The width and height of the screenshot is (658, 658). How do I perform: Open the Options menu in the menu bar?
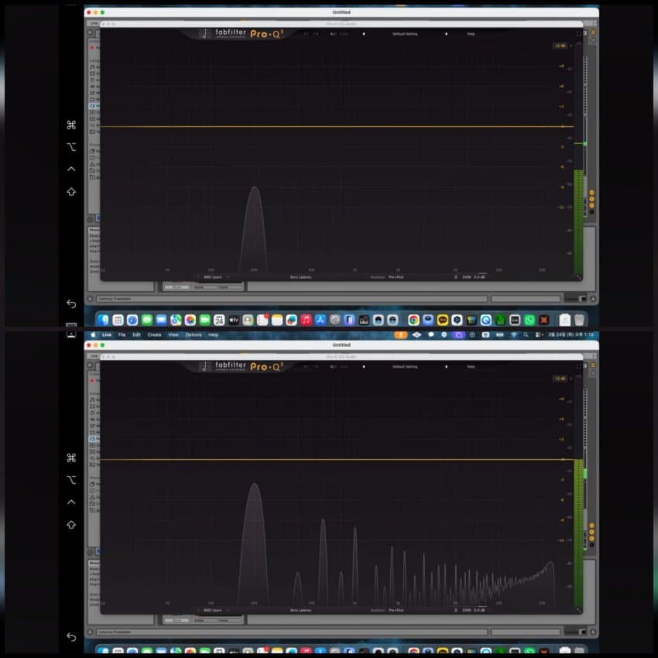(x=194, y=334)
